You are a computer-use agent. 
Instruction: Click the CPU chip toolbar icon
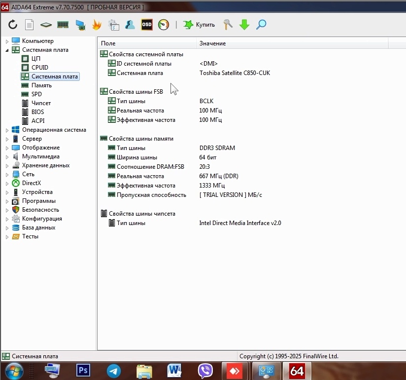(46, 25)
